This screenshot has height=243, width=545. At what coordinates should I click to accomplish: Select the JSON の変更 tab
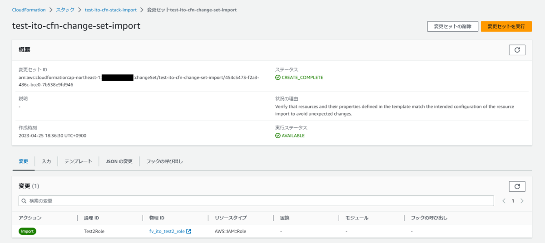(x=119, y=161)
